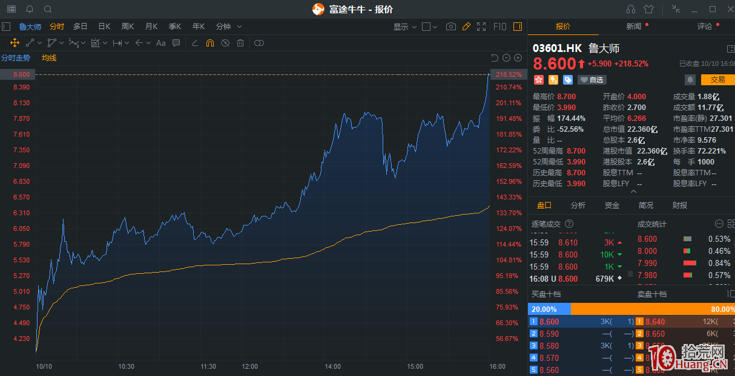This screenshot has width=735, height=376.
Task: Toggle the right side panel button
Action: click(x=518, y=27)
